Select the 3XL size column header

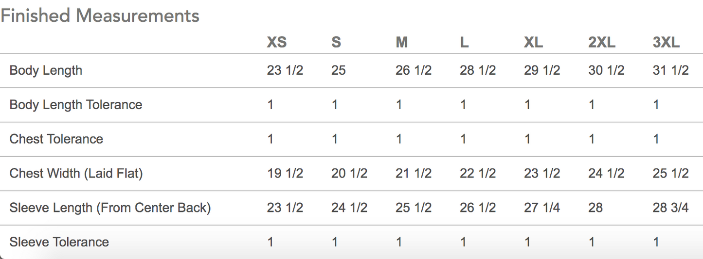(x=666, y=43)
